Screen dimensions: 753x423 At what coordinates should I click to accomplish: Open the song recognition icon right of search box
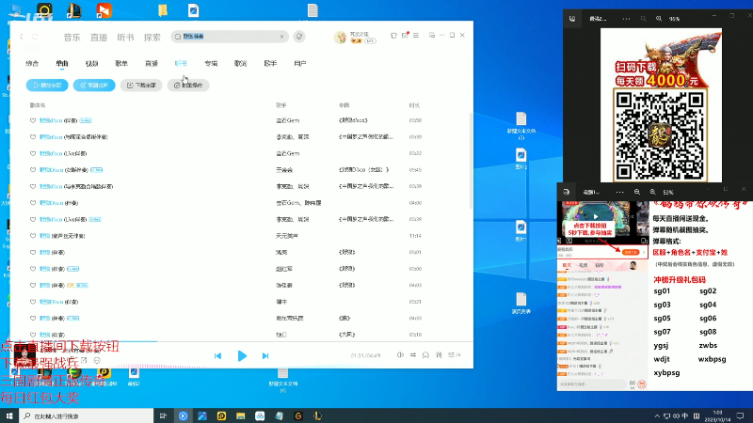(x=299, y=37)
